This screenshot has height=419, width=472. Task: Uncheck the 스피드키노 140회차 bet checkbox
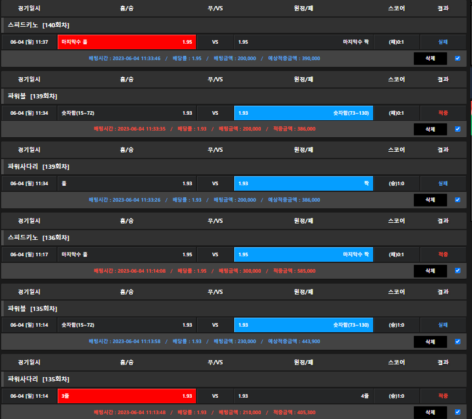[x=457, y=58]
